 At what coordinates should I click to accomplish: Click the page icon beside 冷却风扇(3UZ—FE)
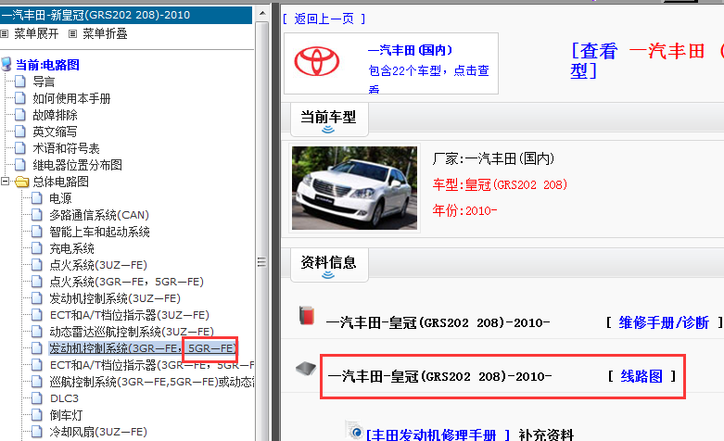pos(36,432)
